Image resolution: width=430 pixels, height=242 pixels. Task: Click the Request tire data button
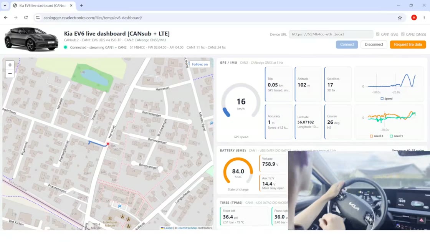[408, 45]
